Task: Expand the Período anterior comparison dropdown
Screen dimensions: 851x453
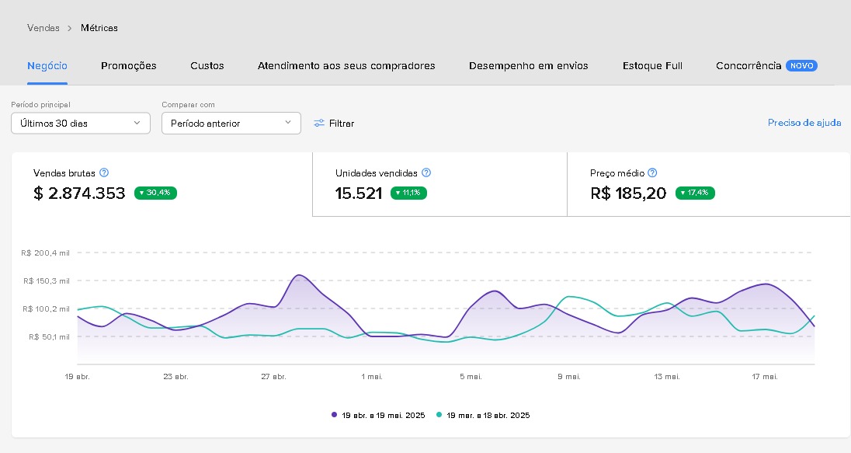Action: coord(231,123)
